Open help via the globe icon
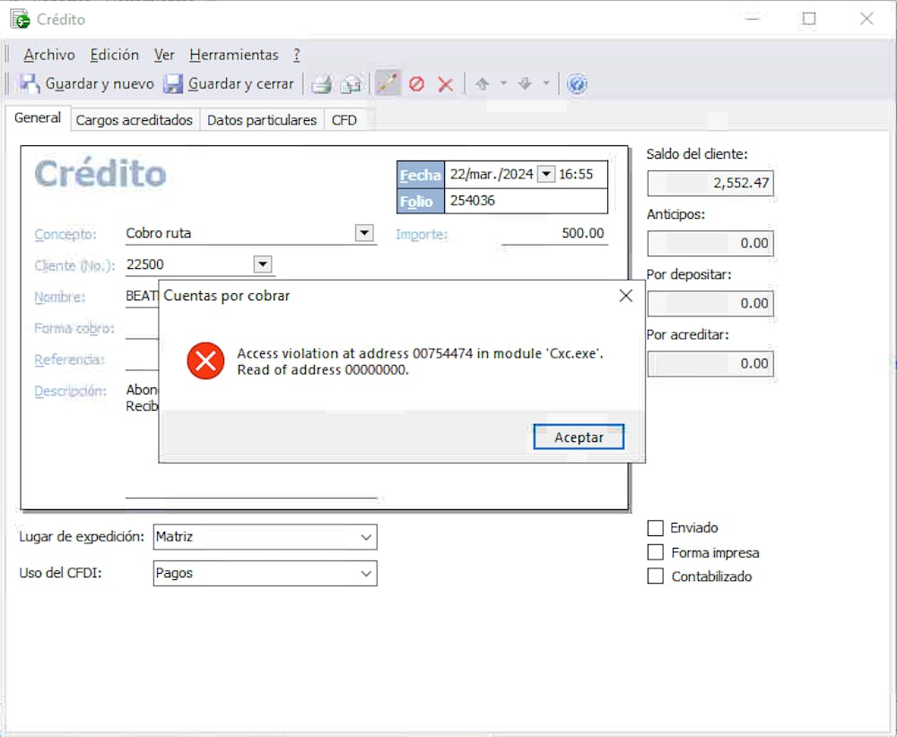The image size is (897, 737). [x=577, y=83]
